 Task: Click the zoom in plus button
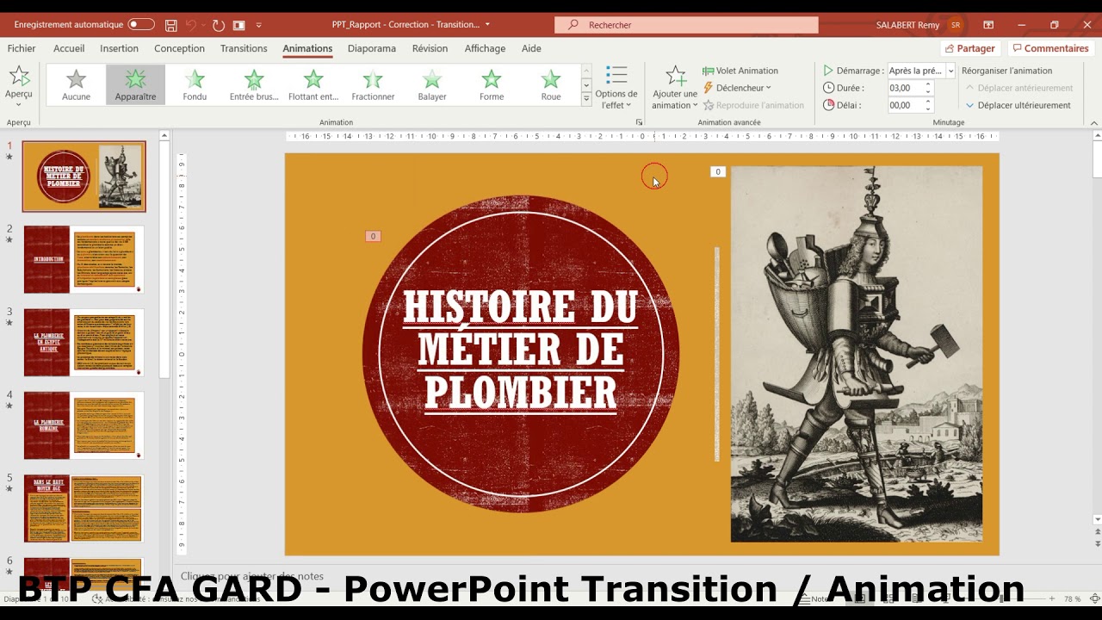point(1051,598)
